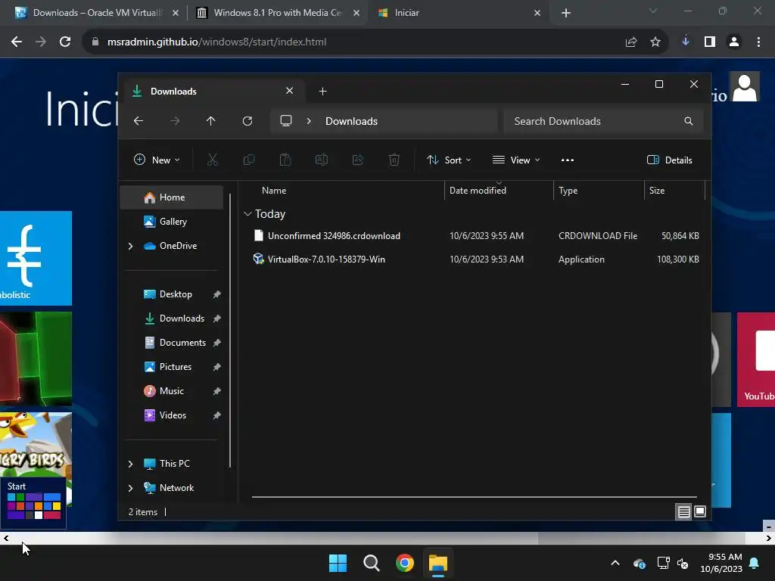Click the search magnifier in Search Downloads

point(689,121)
